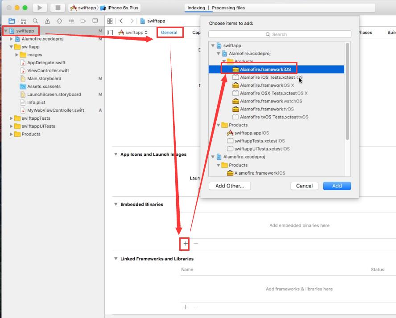
Task: Stop the running build
Action: point(58,8)
